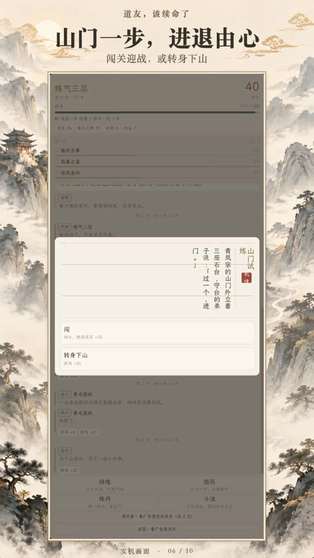Toggle the circle beside 遍历五事

(57, 150)
